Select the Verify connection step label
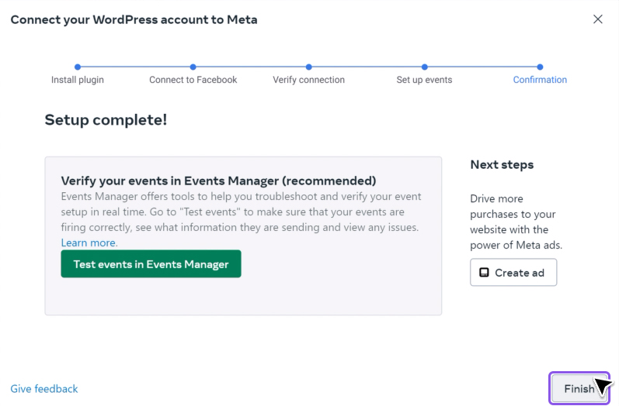This screenshot has height=406, width=619. click(309, 80)
